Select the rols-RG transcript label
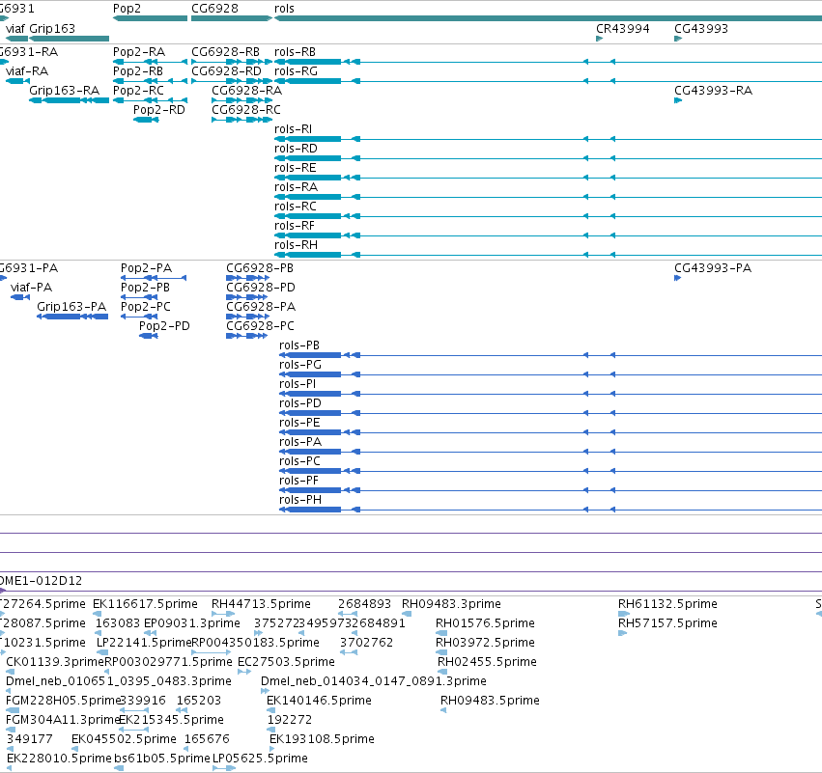Viewport: 822px width, 773px height. pyautogui.click(x=296, y=70)
